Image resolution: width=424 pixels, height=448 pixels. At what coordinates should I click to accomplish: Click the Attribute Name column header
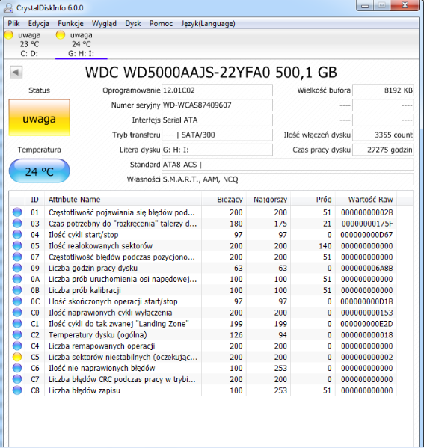tap(123, 200)
